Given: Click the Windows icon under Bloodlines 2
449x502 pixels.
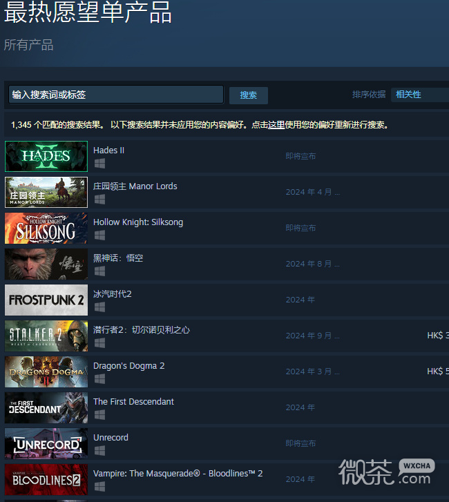Looking at the screenshot, I should click(99, 487).
